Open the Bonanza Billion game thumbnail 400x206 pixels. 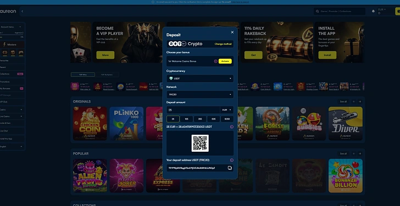[x=346, y=176]
